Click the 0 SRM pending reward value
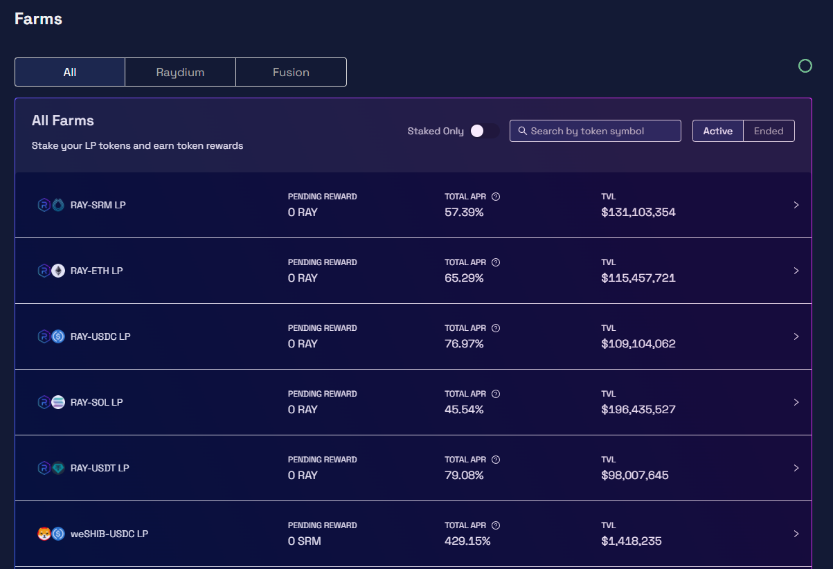The image size is (833, 569). click(305, 541)
